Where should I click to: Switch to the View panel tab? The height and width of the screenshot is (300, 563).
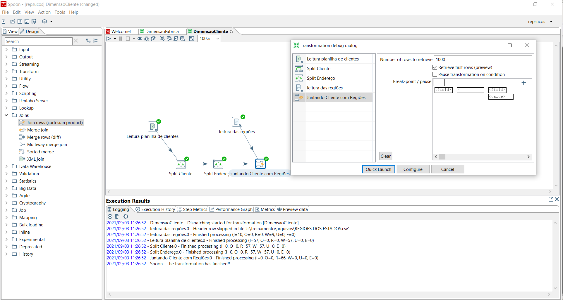10,31
